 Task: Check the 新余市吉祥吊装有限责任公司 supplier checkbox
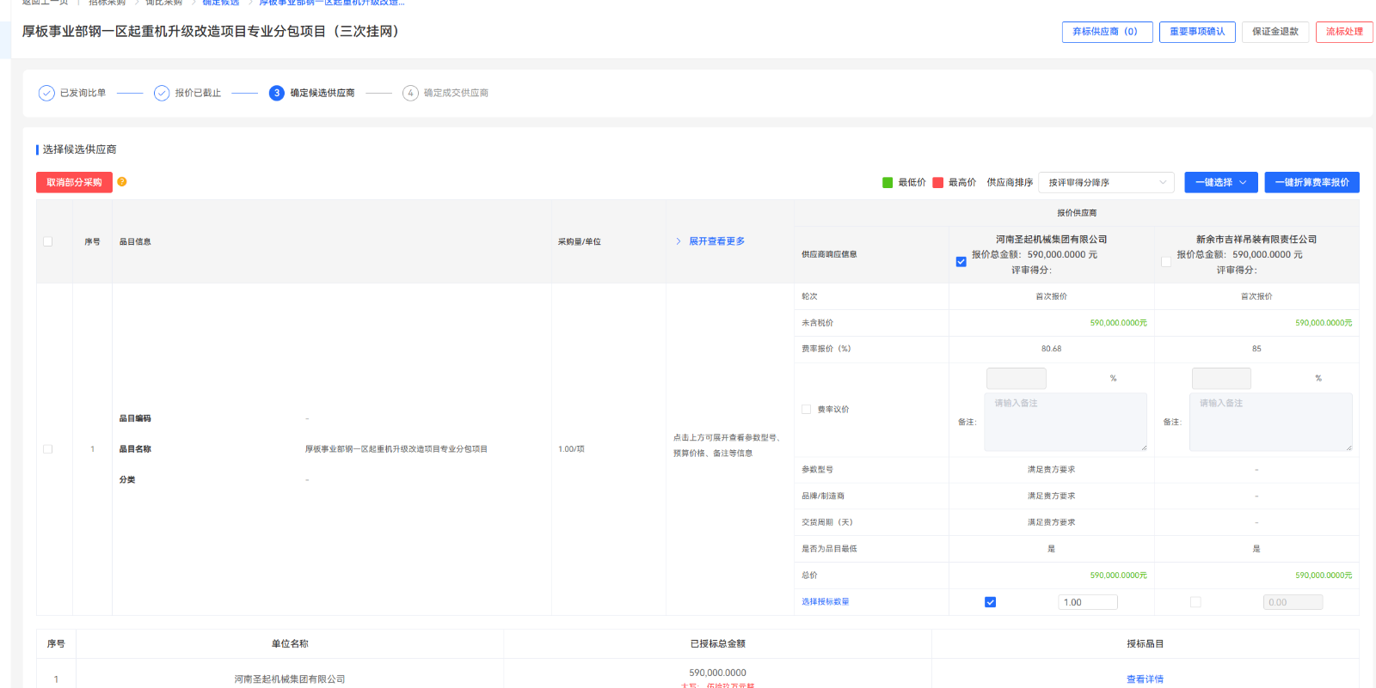click(1166, 262)
